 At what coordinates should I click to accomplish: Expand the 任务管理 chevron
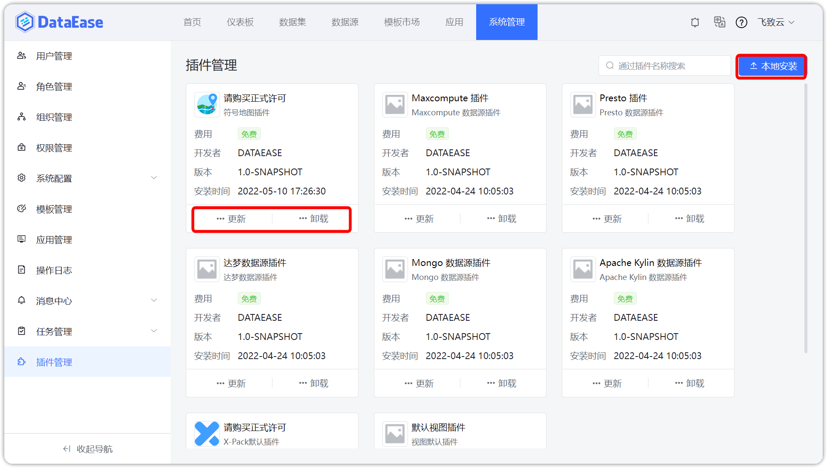tap(154, 331)
